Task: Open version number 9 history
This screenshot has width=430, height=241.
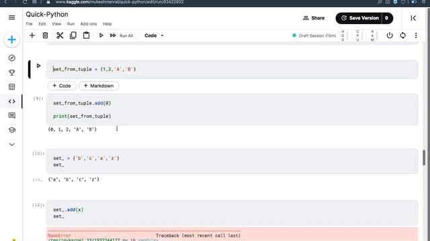Action: [387, 18]
